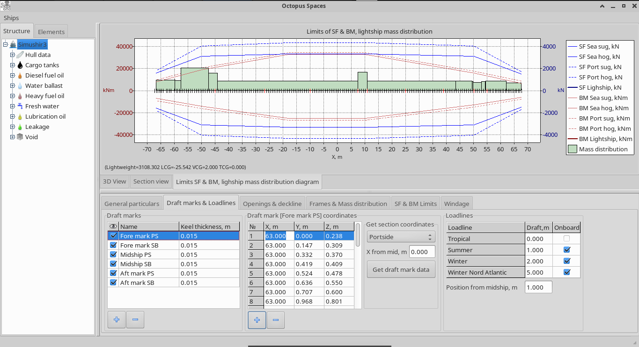The width and height of the screenshot is (639, 347).
Task: Disable Winter Nord Atlantic Onboard checkbox
Action: click(x=567, y=272)
